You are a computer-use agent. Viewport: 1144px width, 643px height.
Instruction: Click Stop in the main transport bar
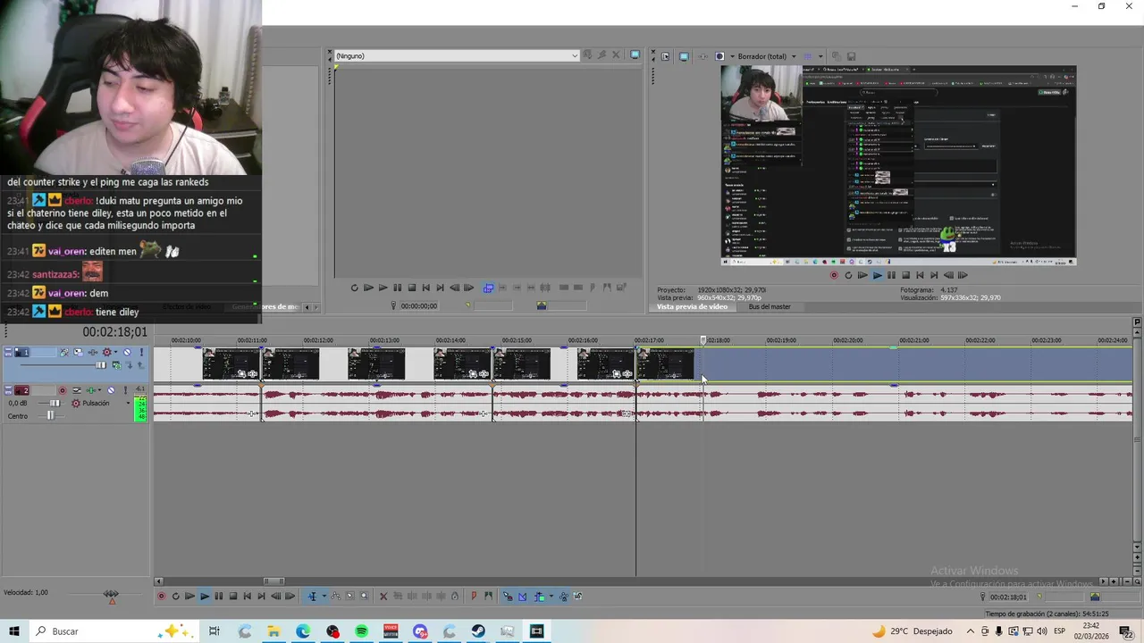point(233,596)
